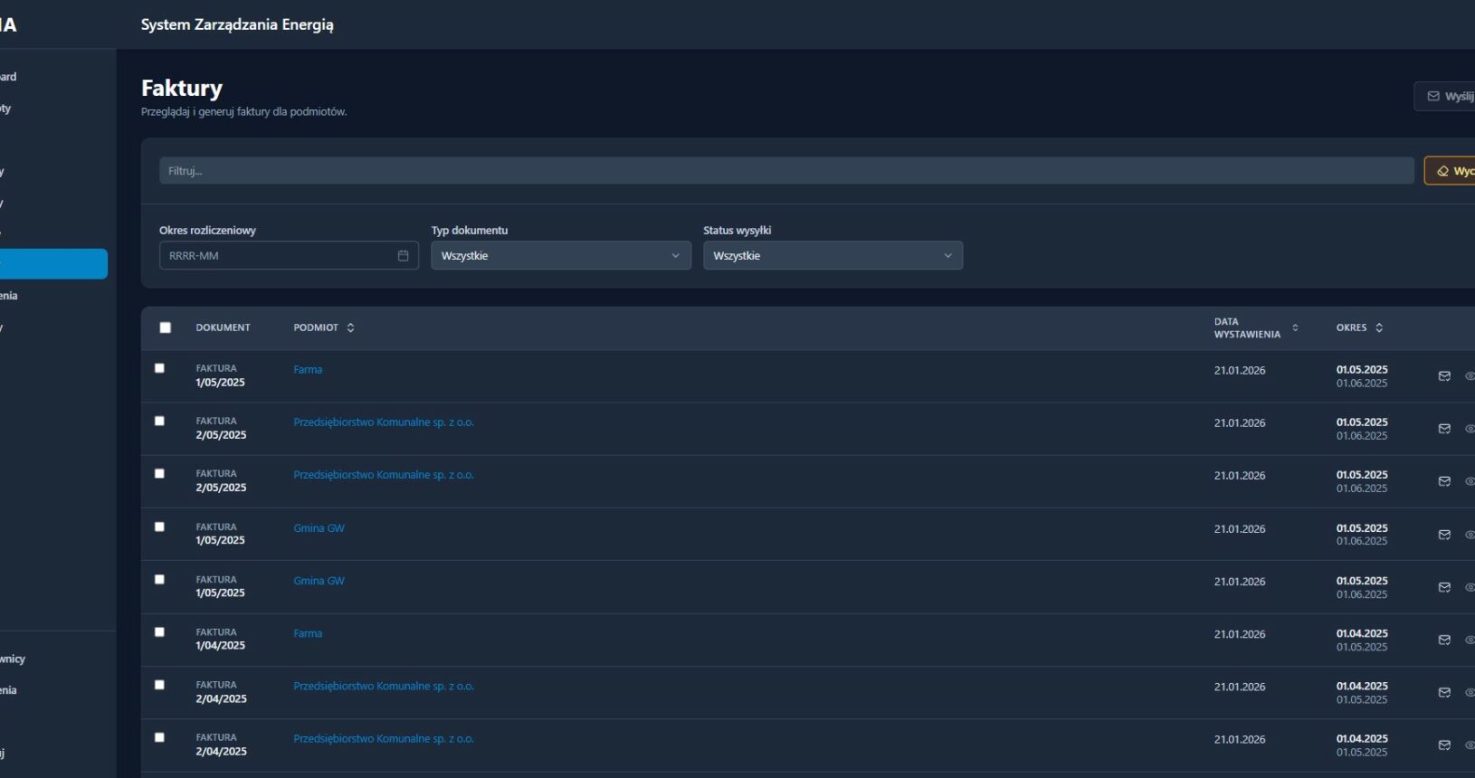Sort by Data wystawienia using its arrows
The width and height of the screenshot is (1475, 778).
click(x=1295, y=327)
